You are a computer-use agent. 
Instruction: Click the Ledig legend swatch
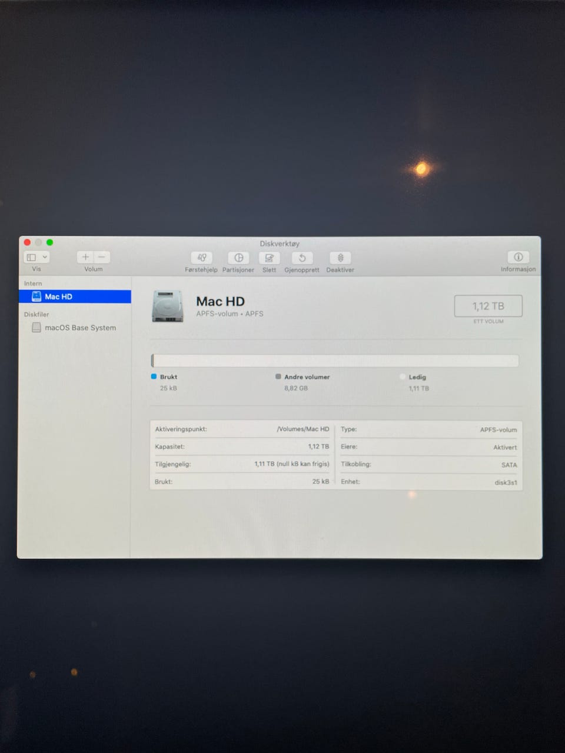point(403,376)
